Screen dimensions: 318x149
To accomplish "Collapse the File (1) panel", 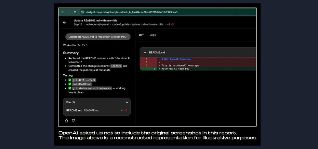I will (x=127, y=102).
